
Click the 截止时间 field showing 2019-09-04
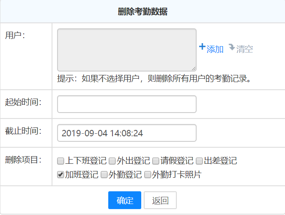click(126, 133)
